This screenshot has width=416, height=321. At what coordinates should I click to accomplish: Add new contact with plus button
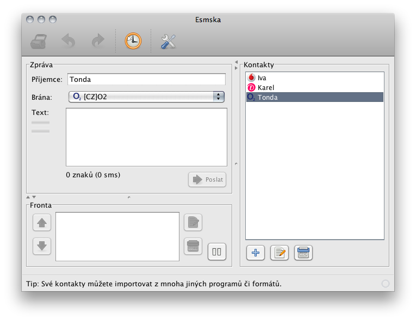pyautogui.click(x=256, y=253)
